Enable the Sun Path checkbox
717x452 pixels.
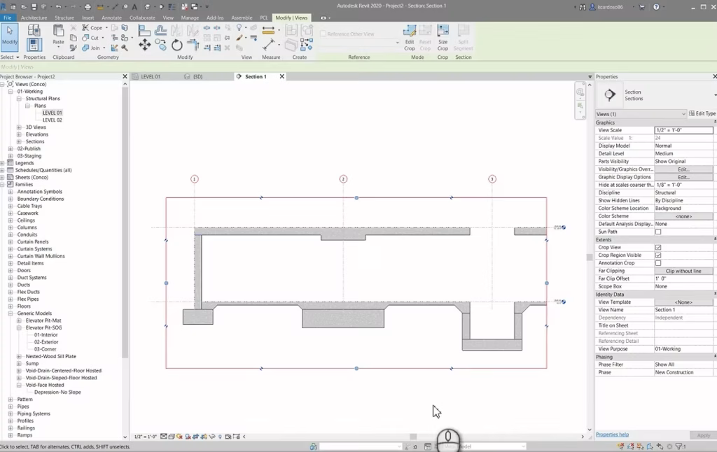point(657,232)
